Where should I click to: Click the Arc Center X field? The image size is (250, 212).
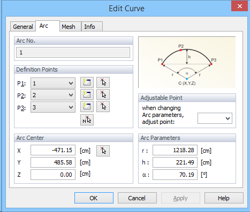click(x=53, y=150)
